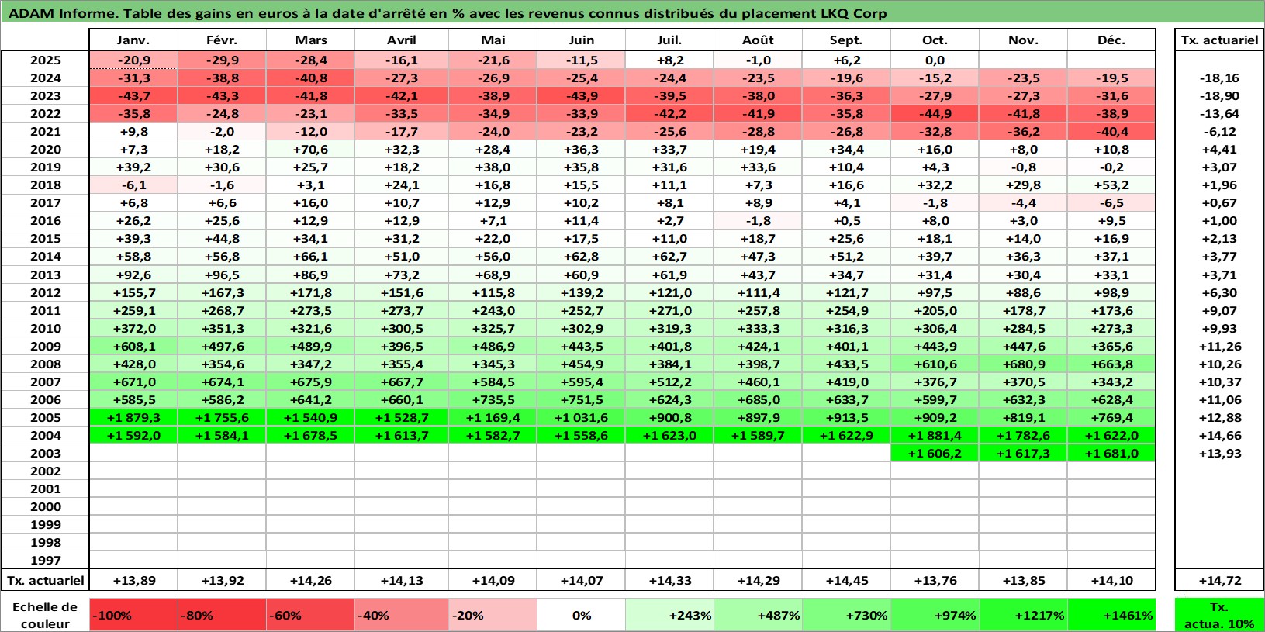Click the 0% white color scale cell
Screen dimensions: 1265x632
[x=581, y=615]
